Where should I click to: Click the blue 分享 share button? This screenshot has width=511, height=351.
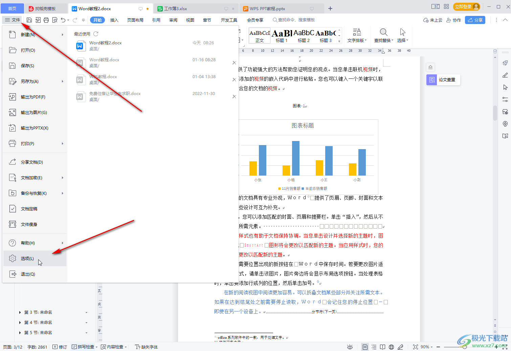pyautogui.click(x=475, y=20)
